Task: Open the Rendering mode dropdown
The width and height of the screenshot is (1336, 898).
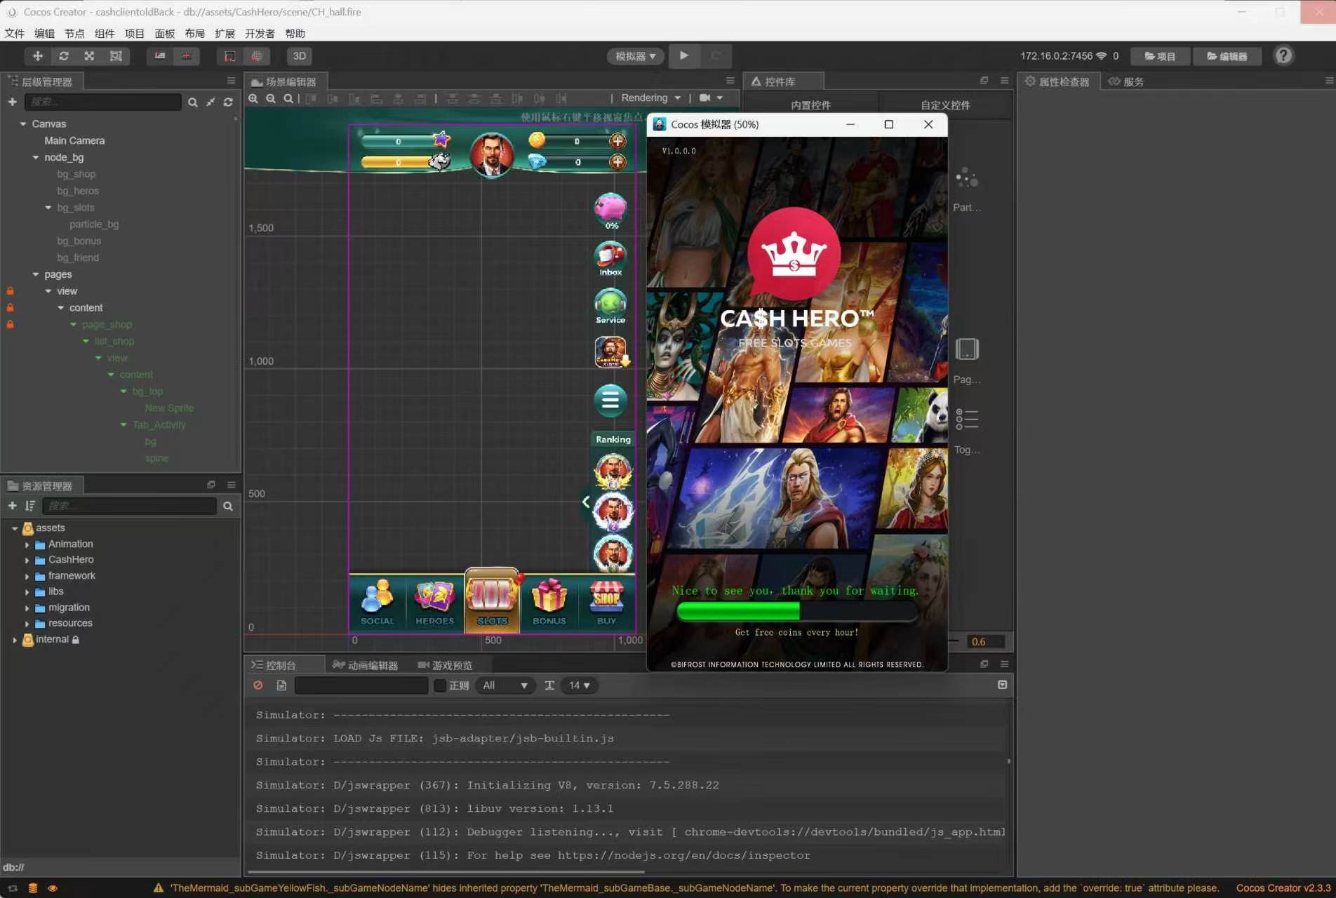Action: [650, 98]
